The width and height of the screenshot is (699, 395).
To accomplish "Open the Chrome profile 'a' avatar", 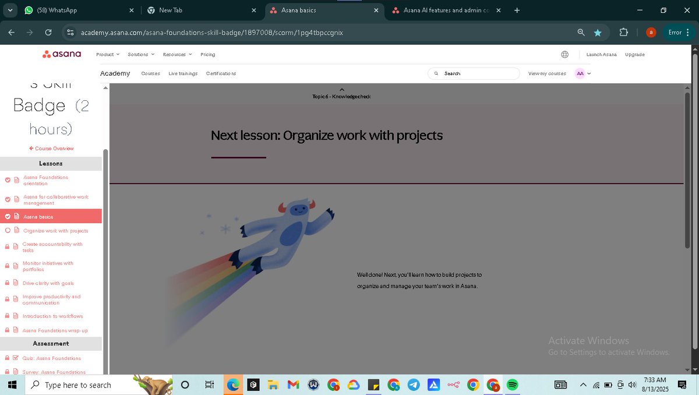I will click(x=651, y=33).
